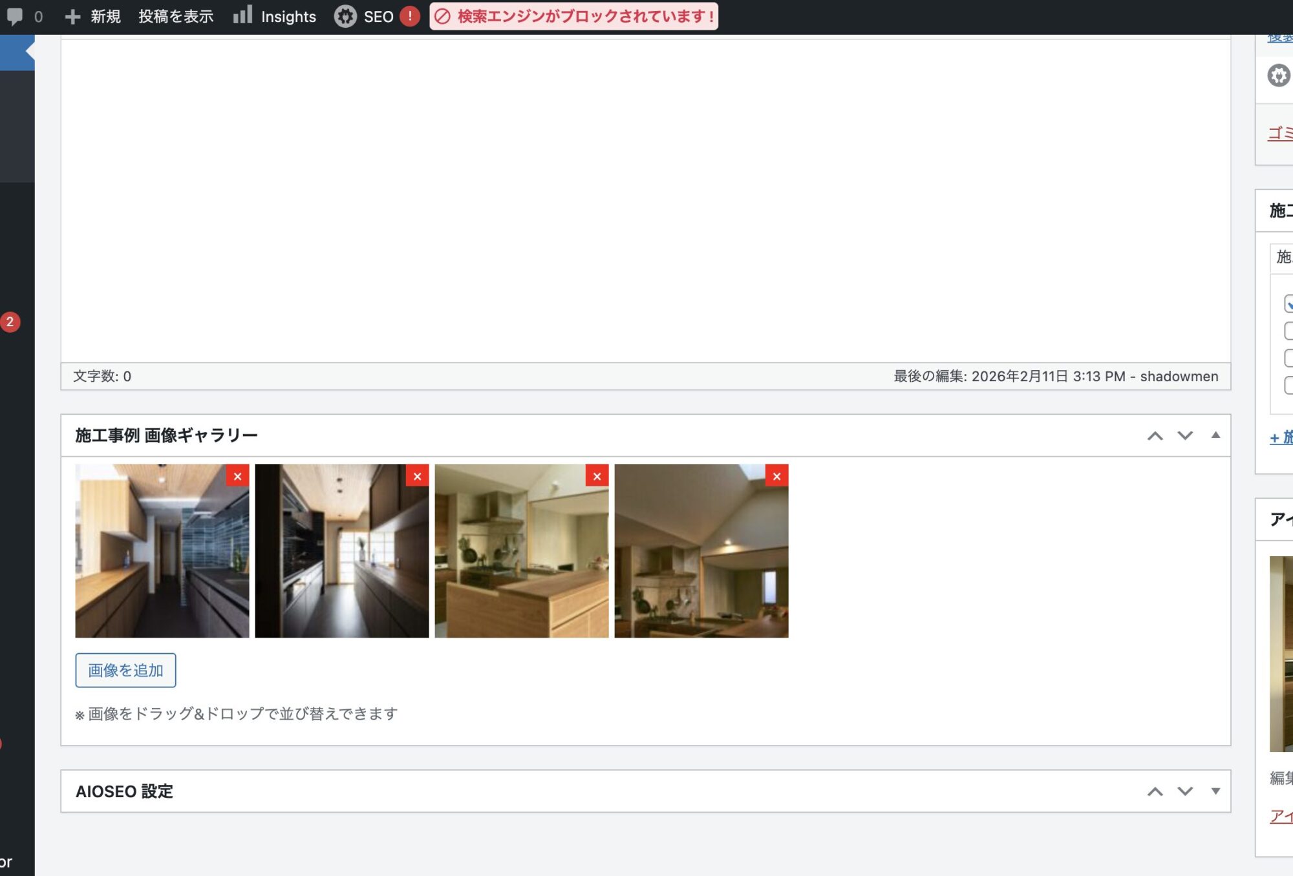Move the 画像ギャラリー panel down
This screenshot has height=876, width=1293.
(x=1184, y=435)
